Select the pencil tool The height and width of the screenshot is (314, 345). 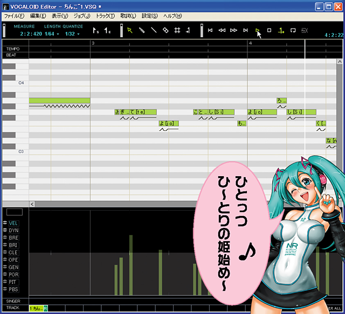pyautogui.click(x=142, y=30)
